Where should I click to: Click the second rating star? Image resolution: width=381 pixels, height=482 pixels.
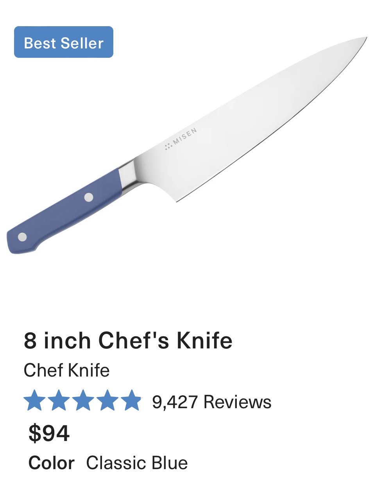pos(59,400)
